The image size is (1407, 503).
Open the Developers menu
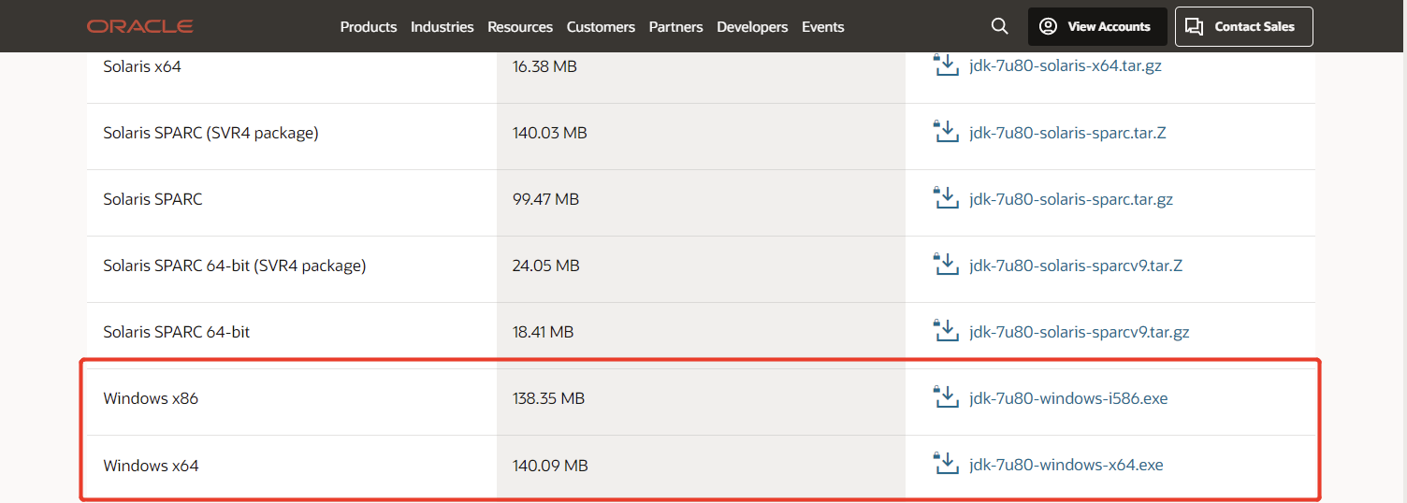[752, 27]
